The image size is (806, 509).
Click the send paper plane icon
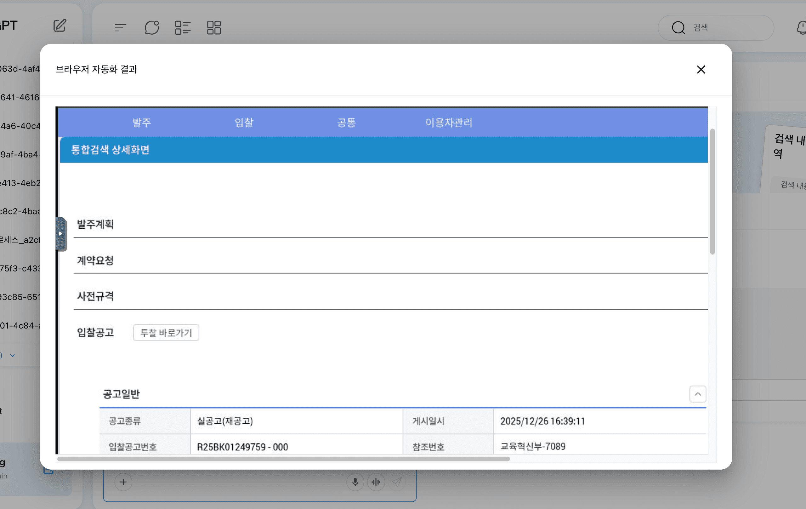(397, 482)
